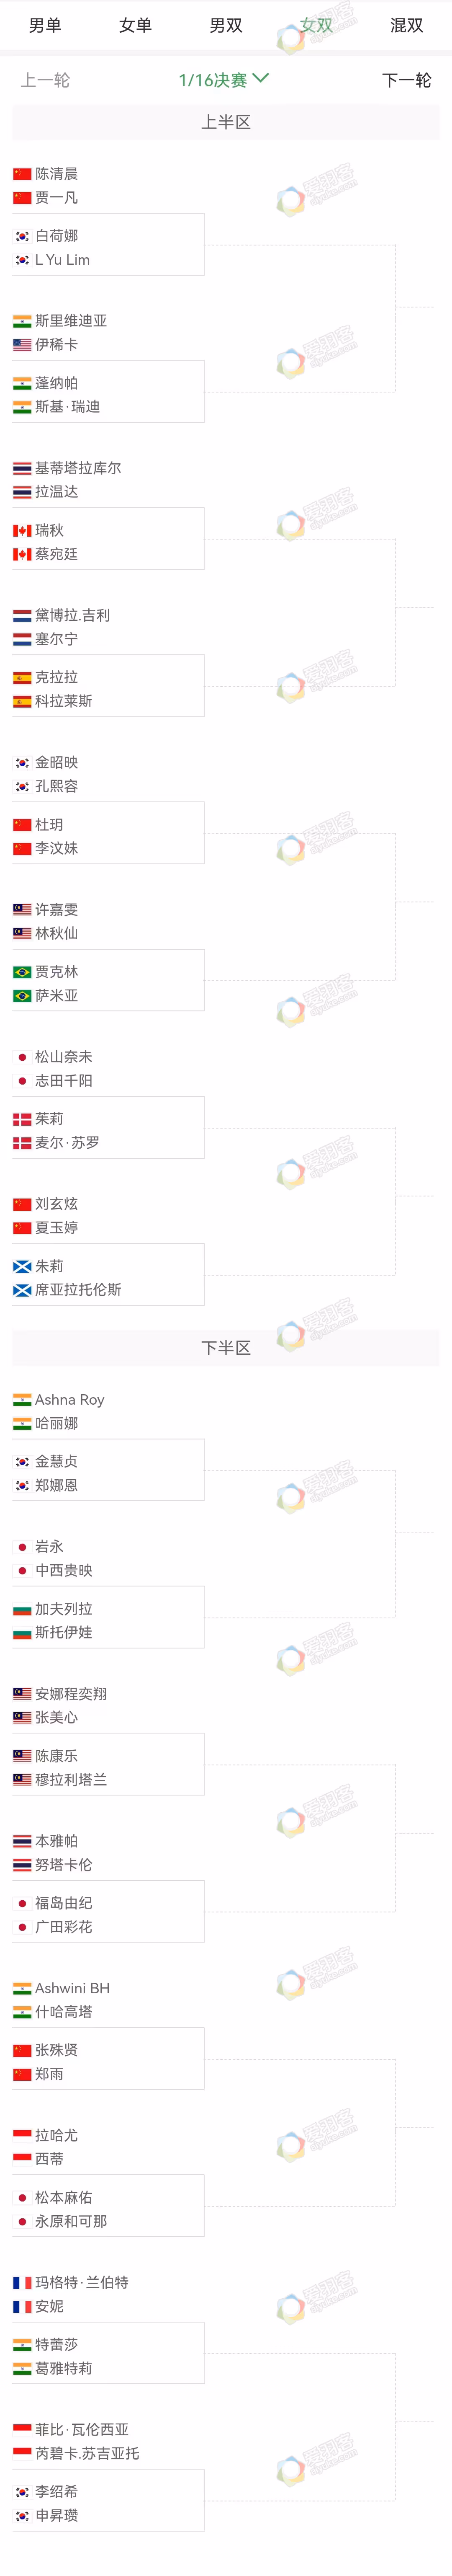Expand the 1/16决赛 round dropdown
Viewport: 452px width, 2576px height.
pos(224,80)
